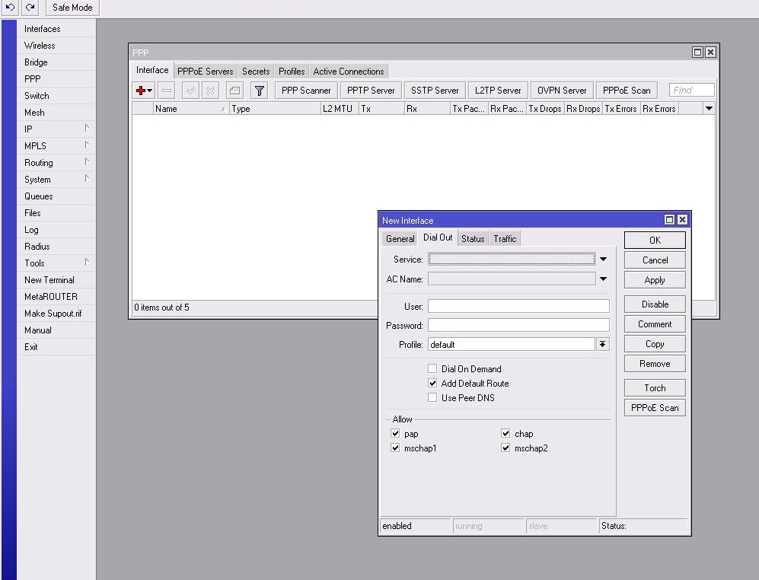Screen dimensions: 759x580
Task: Open the Profiles tab
Action: (x=292, y=72)
